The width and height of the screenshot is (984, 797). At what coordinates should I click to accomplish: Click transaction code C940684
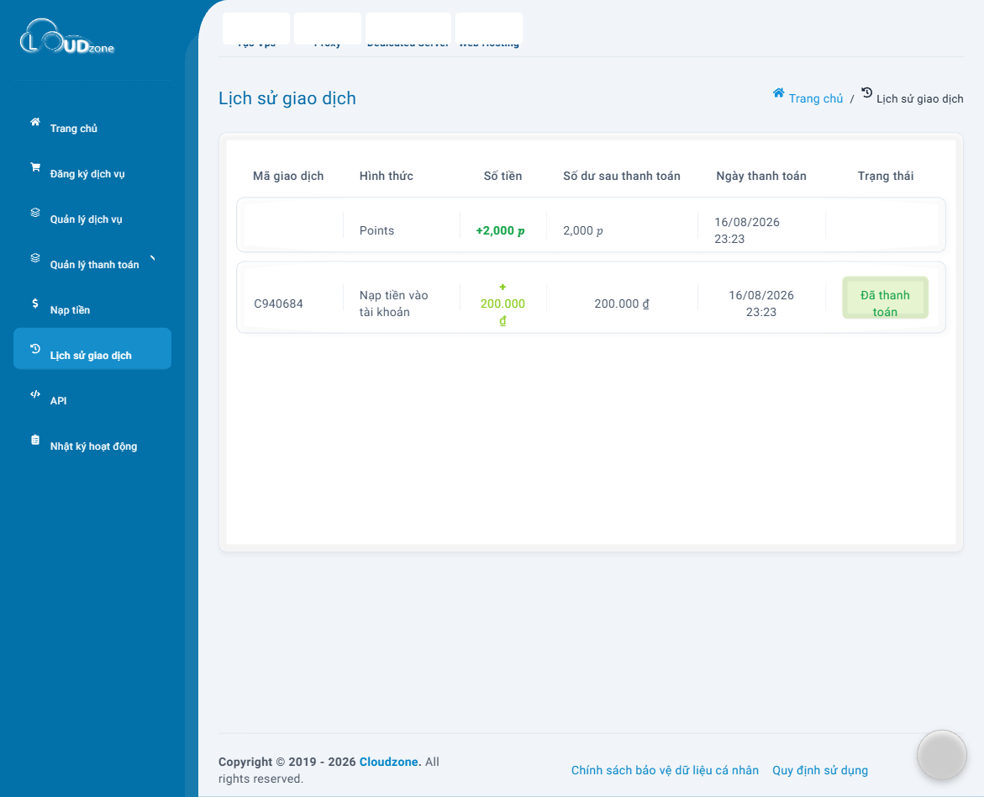coord(278,303)
